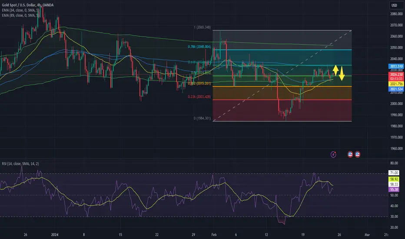Click the 2026.230 current price label
Screen dimensions: 405x239
(396, 74)
